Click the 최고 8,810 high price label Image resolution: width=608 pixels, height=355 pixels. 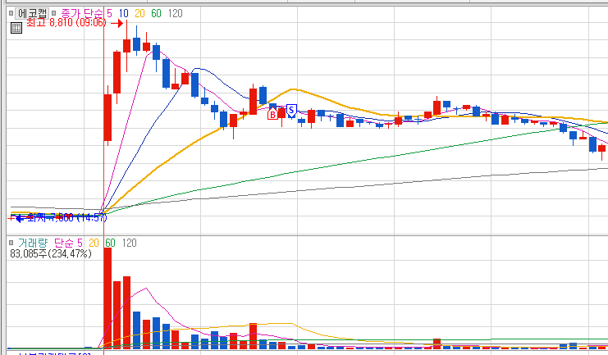[66, 22]
